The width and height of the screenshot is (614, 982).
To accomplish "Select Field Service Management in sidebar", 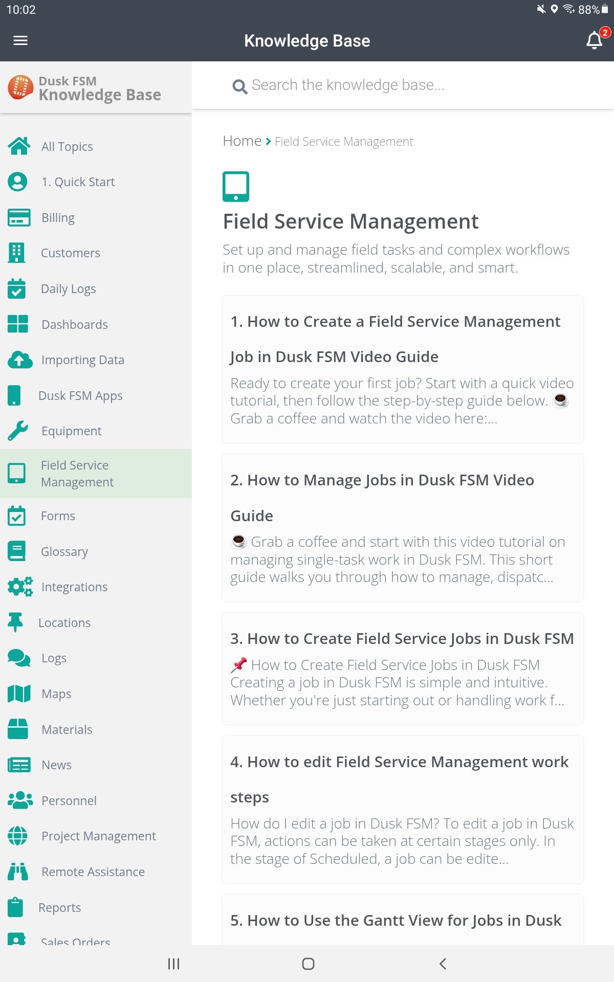I will click(96, 474).
